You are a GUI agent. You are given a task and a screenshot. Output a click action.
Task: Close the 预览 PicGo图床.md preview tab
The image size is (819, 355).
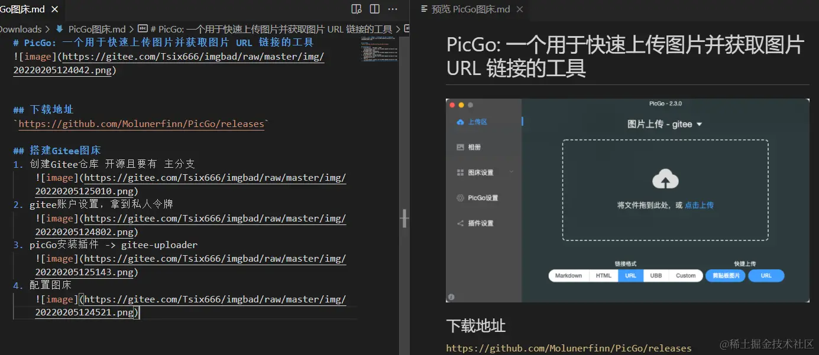tap(520, 9)
